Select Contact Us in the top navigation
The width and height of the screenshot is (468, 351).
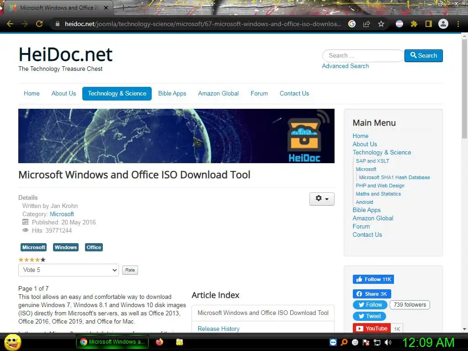click(294, 93)
